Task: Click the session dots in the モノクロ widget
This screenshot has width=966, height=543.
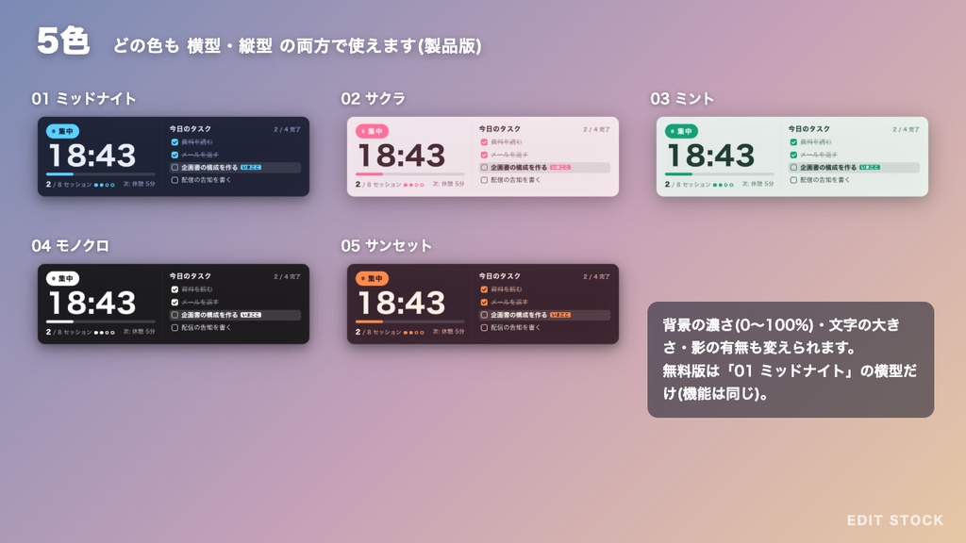Action: (x=104, y=332)
